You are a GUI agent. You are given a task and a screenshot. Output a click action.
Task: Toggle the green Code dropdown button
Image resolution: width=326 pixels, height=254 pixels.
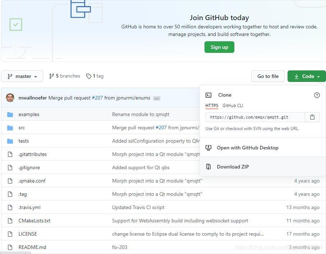[307, 76]
